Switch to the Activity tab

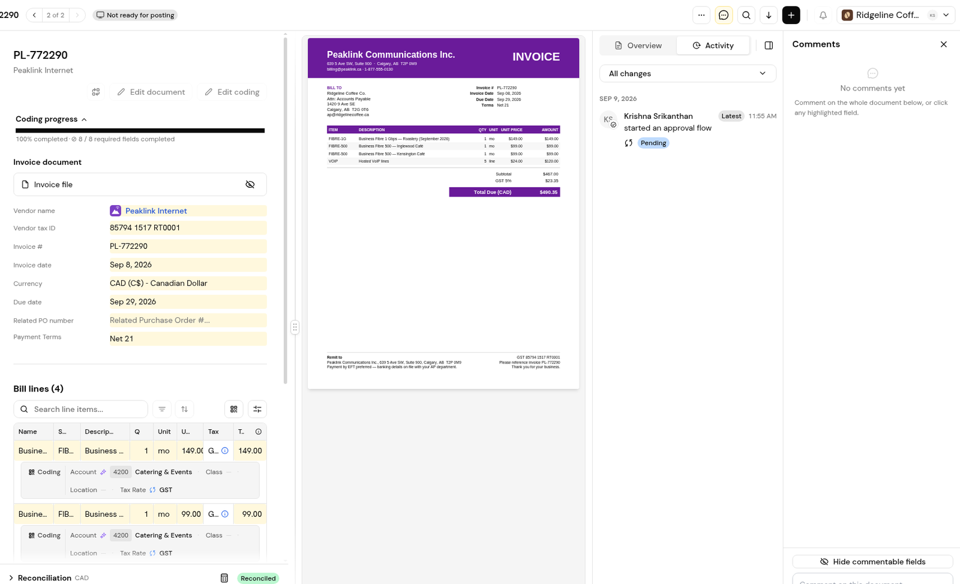click(x=713, y=46)
